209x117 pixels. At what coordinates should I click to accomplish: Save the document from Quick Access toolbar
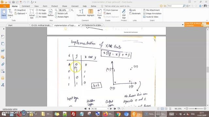[9, 2]
